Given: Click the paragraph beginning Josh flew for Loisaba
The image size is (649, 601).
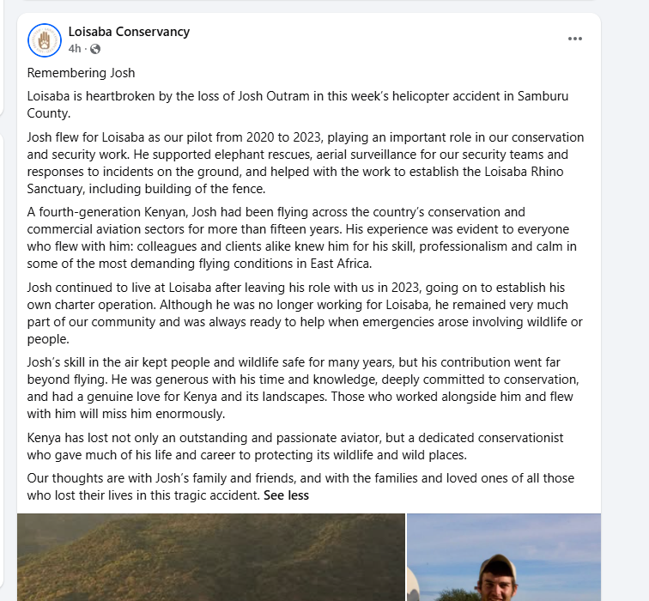Looking at the screenshot, I should click(306, 163).
